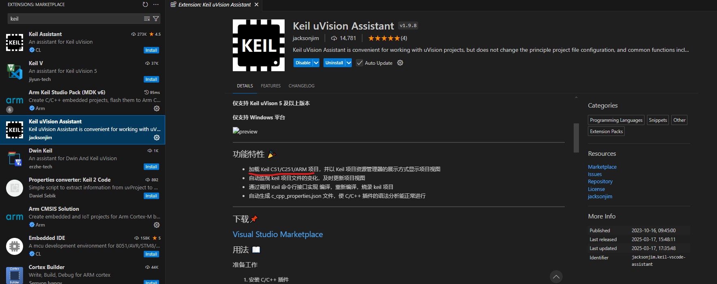Open the five-star rating reviews
Viewport: 717px width, 284px height.
(x=387, y=38)
